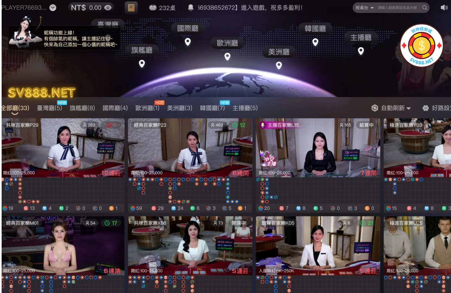Click the map pin under 美洲廳
This screenshot has height=293, width=451.
coord(279,65)
